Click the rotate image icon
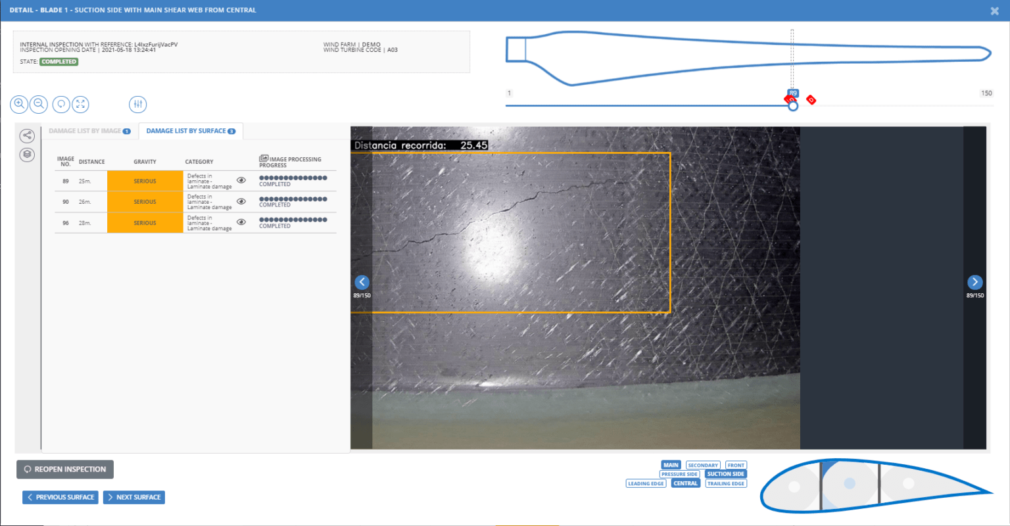The width and height of the screenshot is (1010, 526). click(61, 104)
